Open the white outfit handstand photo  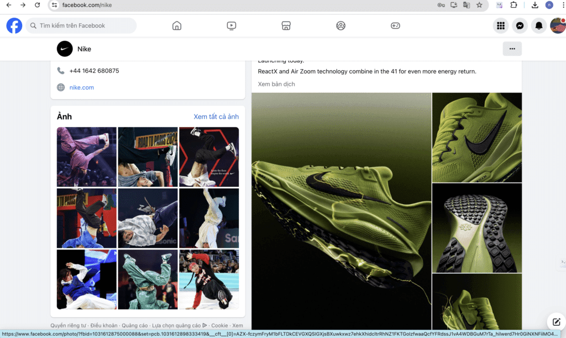point(209,218)
